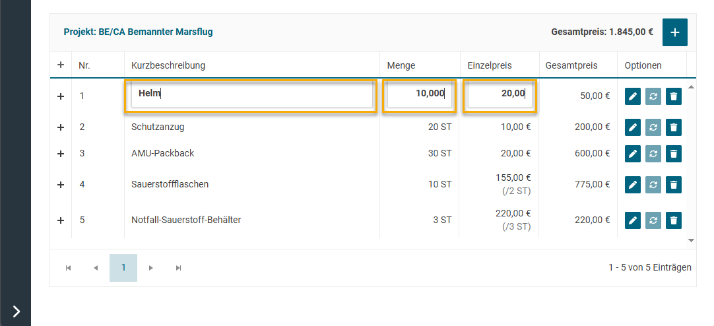Screen dimensions: 714x326
Task: Edit the Notfall-Sauerstoff-Behälter row
Action: [x=632, y=220]
